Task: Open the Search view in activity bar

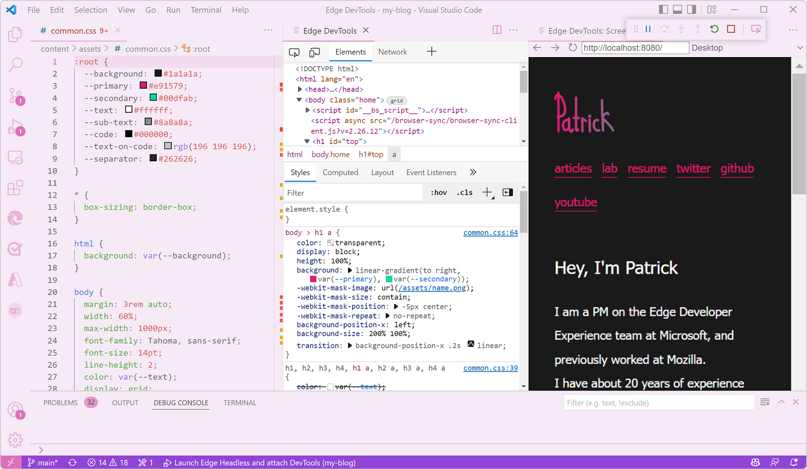Action: tap(15, 64)
